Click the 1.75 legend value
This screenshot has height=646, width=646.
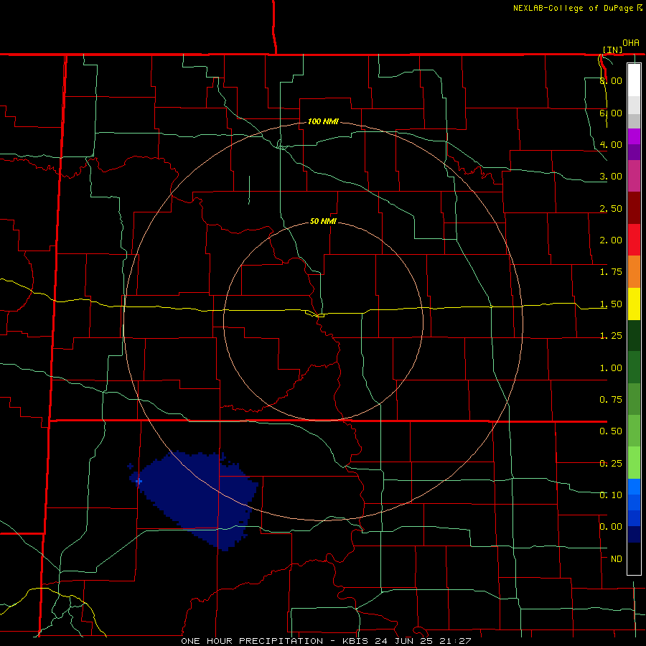click(x=611, y=272)
